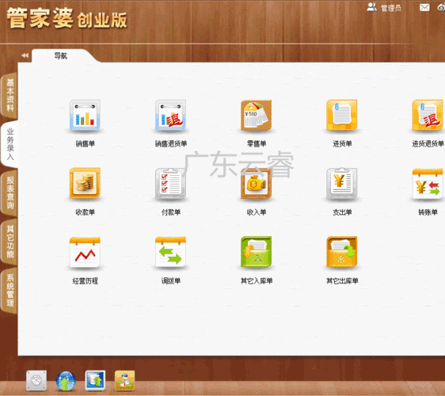Open the 其它入库单 green box icon
Image resolution: width=445 pixels, height=396 pixels.
coord(257,252)
